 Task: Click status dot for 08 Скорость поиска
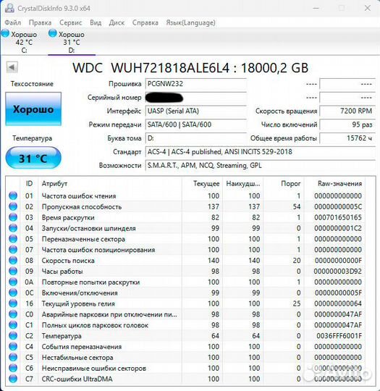(13, 261)
